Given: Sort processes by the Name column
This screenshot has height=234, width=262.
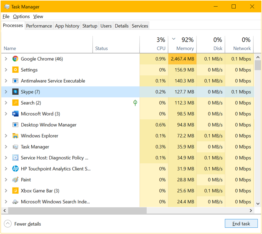Looking at the screenshot, I should point(47,45).
